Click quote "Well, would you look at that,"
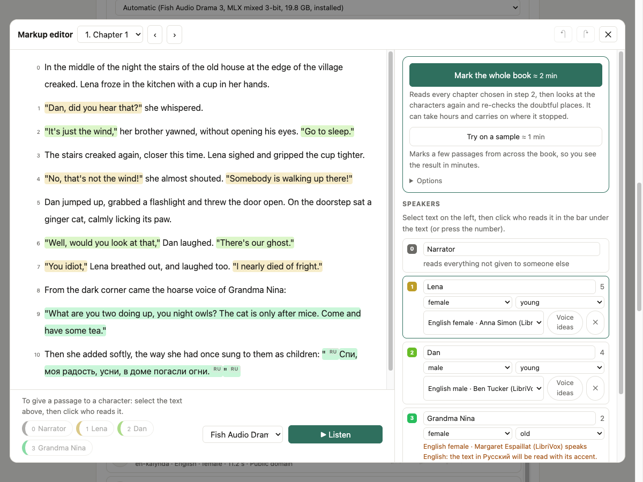The image size is (643, 482). coord(102,243)
